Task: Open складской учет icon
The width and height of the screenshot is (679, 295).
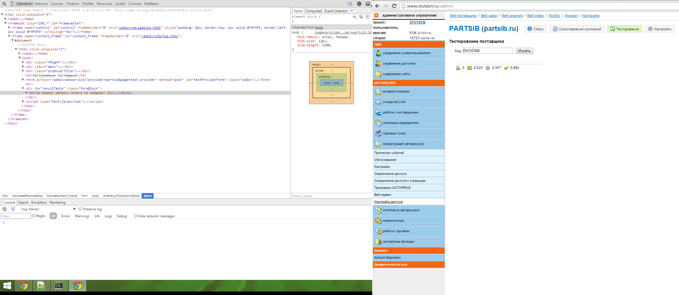Action: click(378, 102)
